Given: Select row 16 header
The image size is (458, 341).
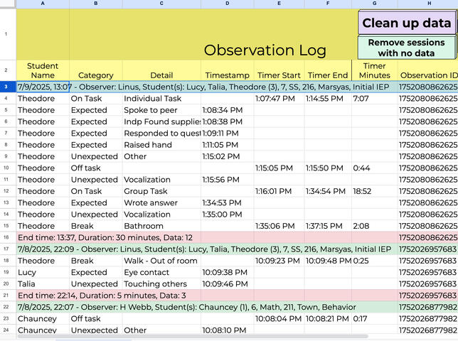Looking at the screenshot, I should click(x=7, y=237).
